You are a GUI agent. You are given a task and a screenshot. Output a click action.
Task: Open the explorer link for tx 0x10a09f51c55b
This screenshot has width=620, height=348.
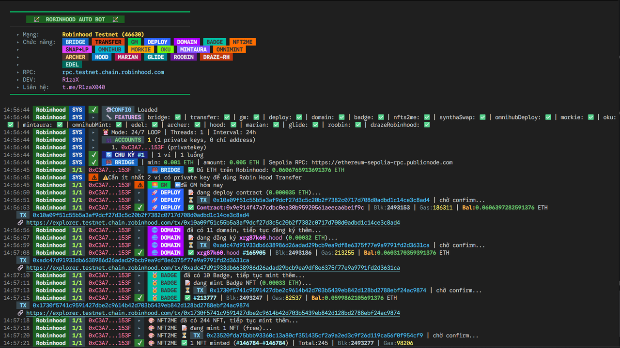tap(213, 223)
